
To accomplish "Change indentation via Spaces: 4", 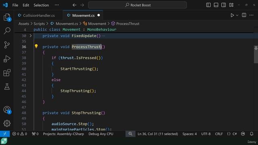I will [189, 134].
